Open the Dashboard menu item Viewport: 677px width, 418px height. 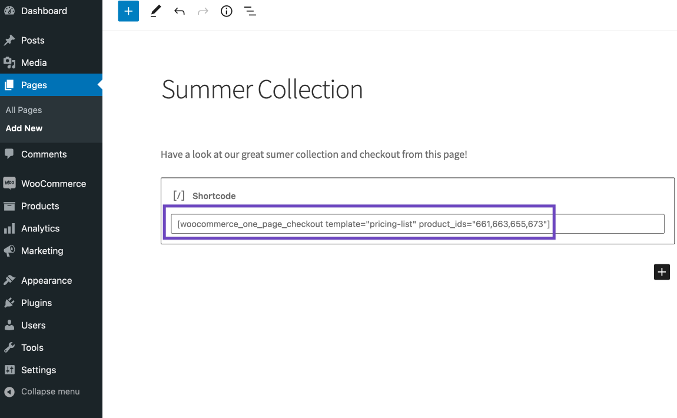click(44, 11)
